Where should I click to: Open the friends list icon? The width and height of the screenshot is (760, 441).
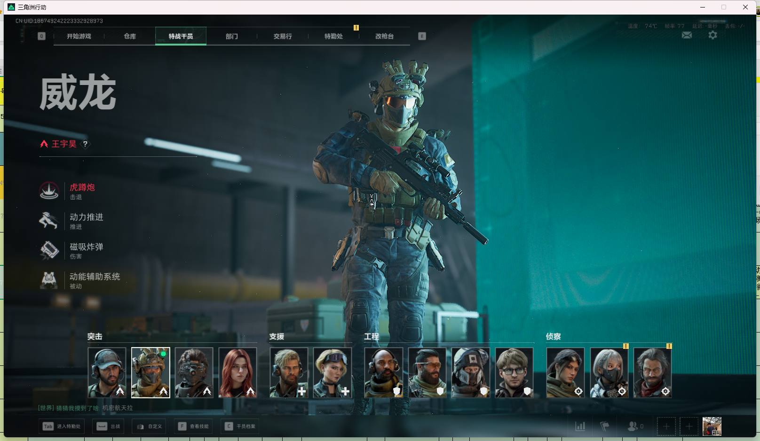click(633, 426)
